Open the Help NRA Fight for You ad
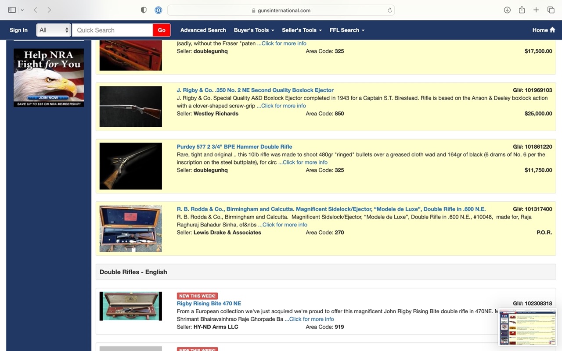The image size is (562, 351). click(49, 78)
